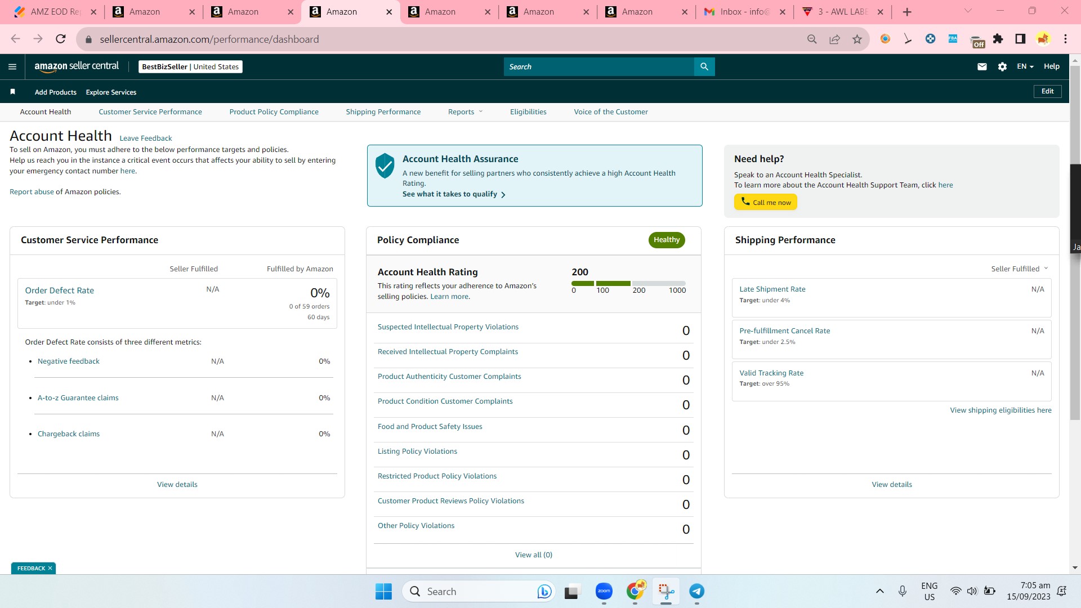
Task: Open Chrome extensions puzzle icon
Action: (x=998, y=39)
